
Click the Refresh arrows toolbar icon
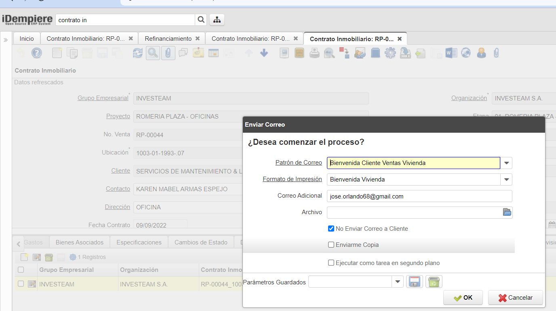[x=138, y=53]
